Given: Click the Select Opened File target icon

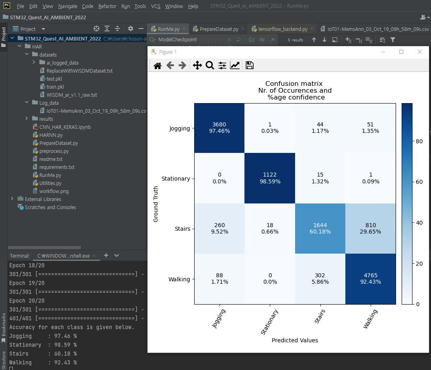Looking at the screenshot, I should pyautogui.click(x=96, y=29).
